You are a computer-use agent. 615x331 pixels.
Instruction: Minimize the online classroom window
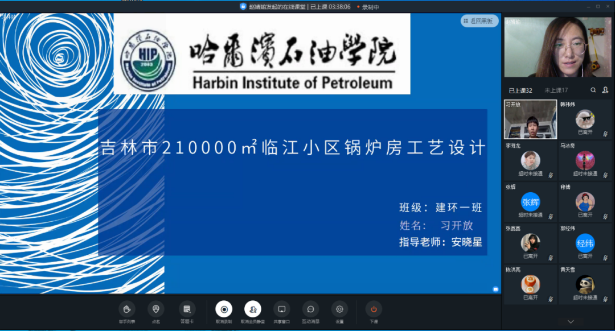(x=588, y=7)
